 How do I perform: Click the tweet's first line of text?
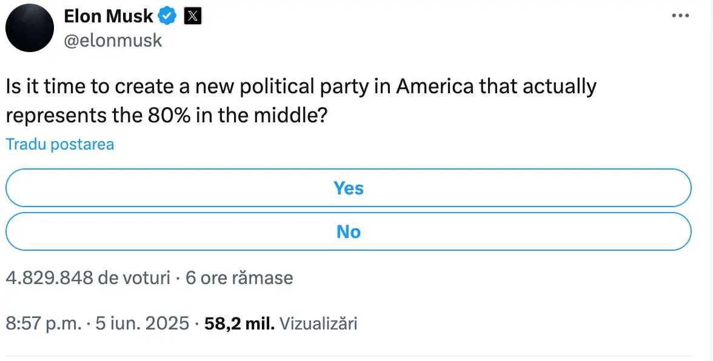click(301, 87)
